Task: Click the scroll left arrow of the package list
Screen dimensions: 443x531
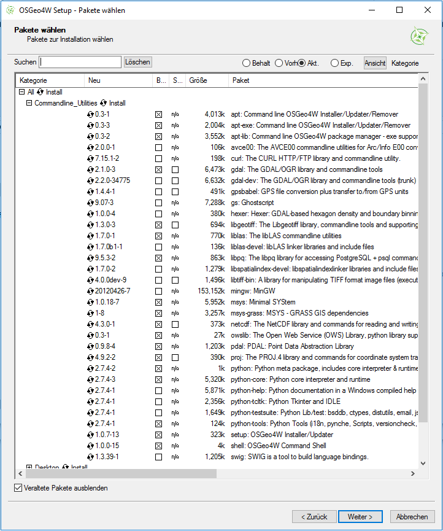Action: [x=20, y=473]
